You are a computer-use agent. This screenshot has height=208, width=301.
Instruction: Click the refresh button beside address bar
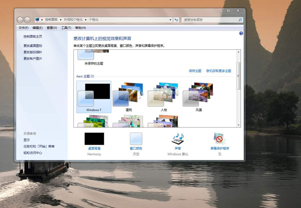click(x=176, y=20)
